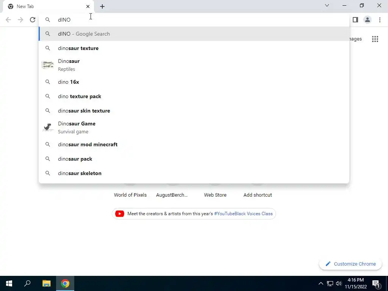Screen dimensions: 388x291
Task: Click the Chrome taskbar icon
Action: click(65, 283)
